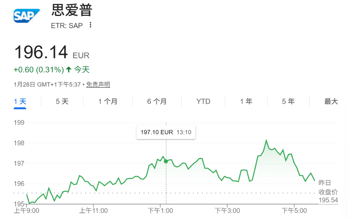Switch to the YTD tab
The width and height of the screenshot is (348, 219).
tap(203, 101)
